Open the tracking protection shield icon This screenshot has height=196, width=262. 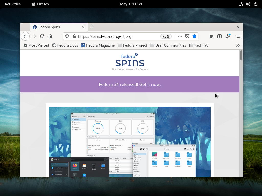(67, 36)
